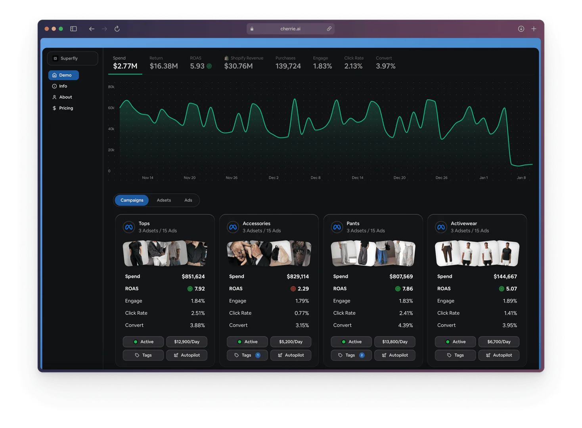Click the info icon in the sidebar
This screenshot has width=582, height=428.
(x=54, y=86)
